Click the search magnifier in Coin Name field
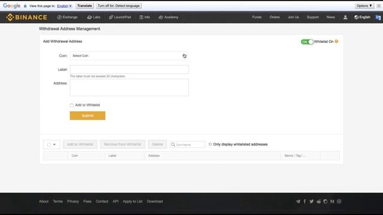This screenshot has width=383, height=215. (x=173, y=145)
